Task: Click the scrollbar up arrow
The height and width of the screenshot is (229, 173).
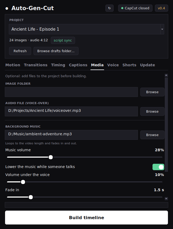Action: coord(166,75)
